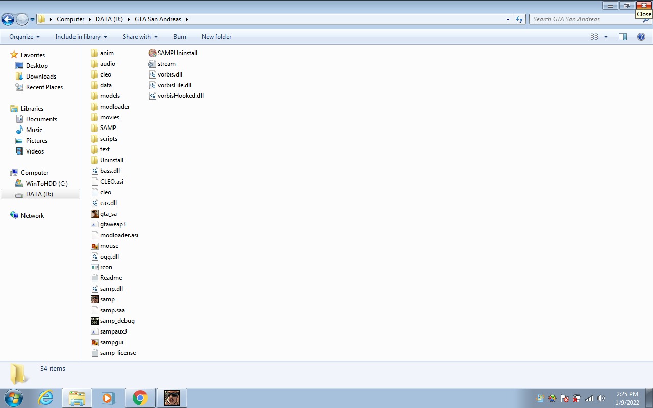Open the address bar history dropdown
The height and width of the screenshot is (408, 653).
coord(508,19)
